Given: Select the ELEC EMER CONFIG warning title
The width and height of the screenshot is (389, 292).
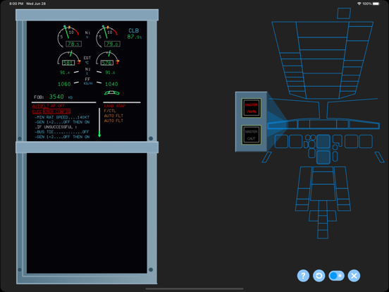Looking at the screenshot, I should point(51,111).
